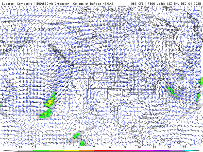Select the yellow 2–4 colorbar segment
The height and width of the screenshot is (152, 203).
tap(71, 151)
